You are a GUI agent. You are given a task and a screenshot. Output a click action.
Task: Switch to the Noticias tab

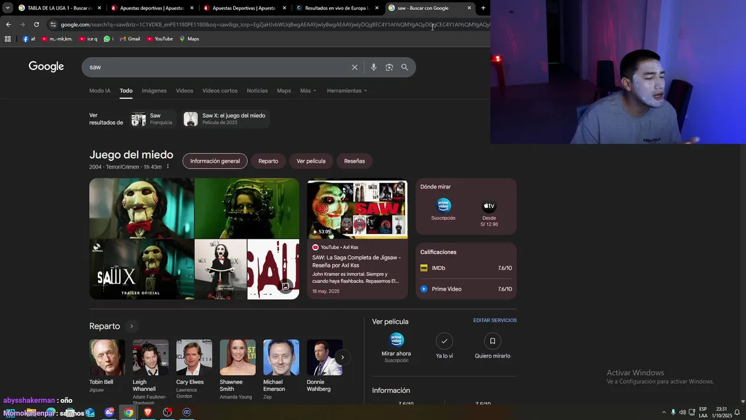tap(257, 91)
